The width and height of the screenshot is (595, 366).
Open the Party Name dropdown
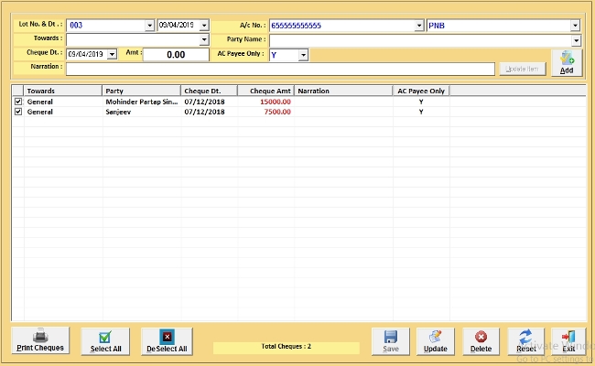(576, 40)
